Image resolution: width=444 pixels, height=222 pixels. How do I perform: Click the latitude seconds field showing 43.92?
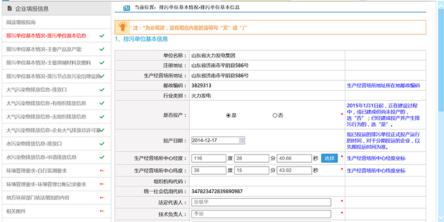(294, 170)
